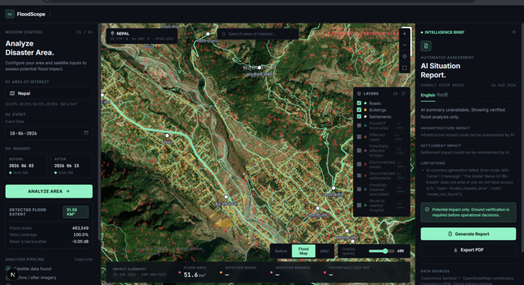Click the Nepal area of interest field
Viewport: 524px width, 285px height.
click(x=49, y=93)
